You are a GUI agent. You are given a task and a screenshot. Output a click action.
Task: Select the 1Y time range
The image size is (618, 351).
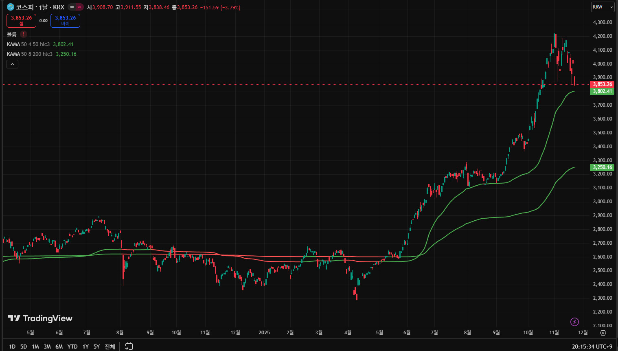(x=85, y=347)
